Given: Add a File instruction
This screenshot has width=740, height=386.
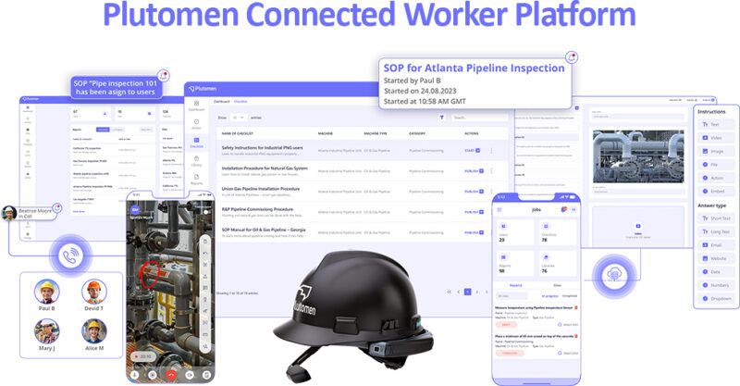Looking at the screenshot, I should pos(716,165).
